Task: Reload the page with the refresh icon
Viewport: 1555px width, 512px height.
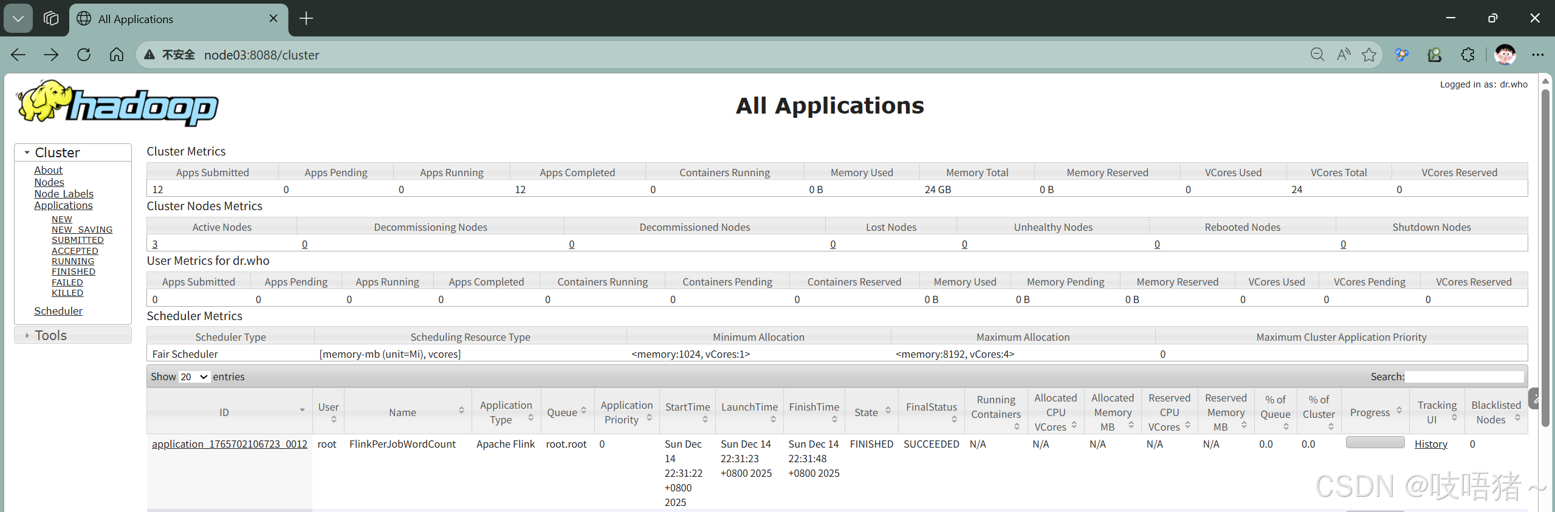Action: point(84,55)
